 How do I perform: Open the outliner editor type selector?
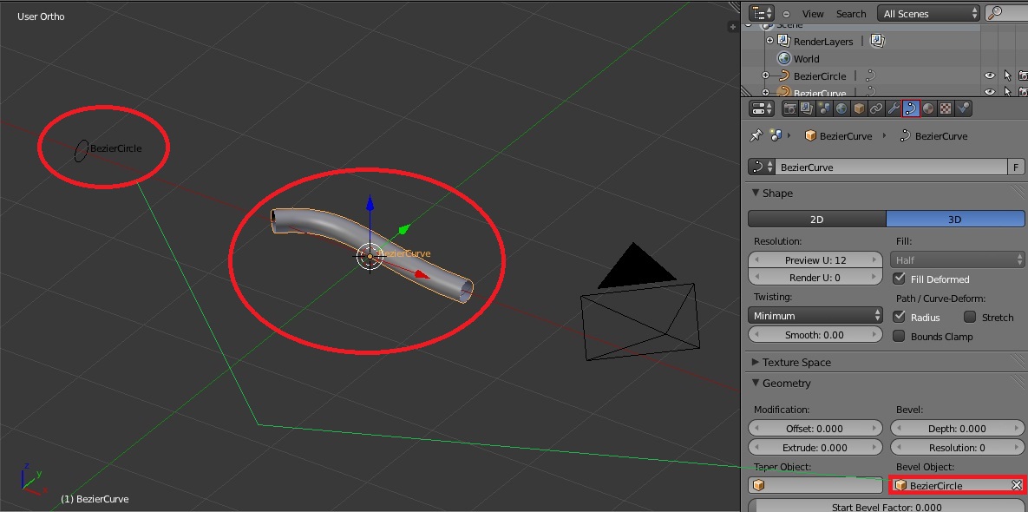pos(762,13)
